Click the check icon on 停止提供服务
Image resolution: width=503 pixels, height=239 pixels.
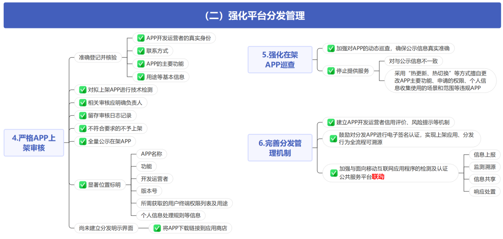coord(331,71)
